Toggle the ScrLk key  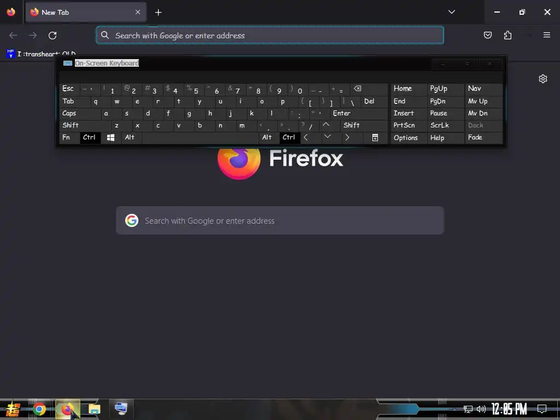tap(445, 125)
